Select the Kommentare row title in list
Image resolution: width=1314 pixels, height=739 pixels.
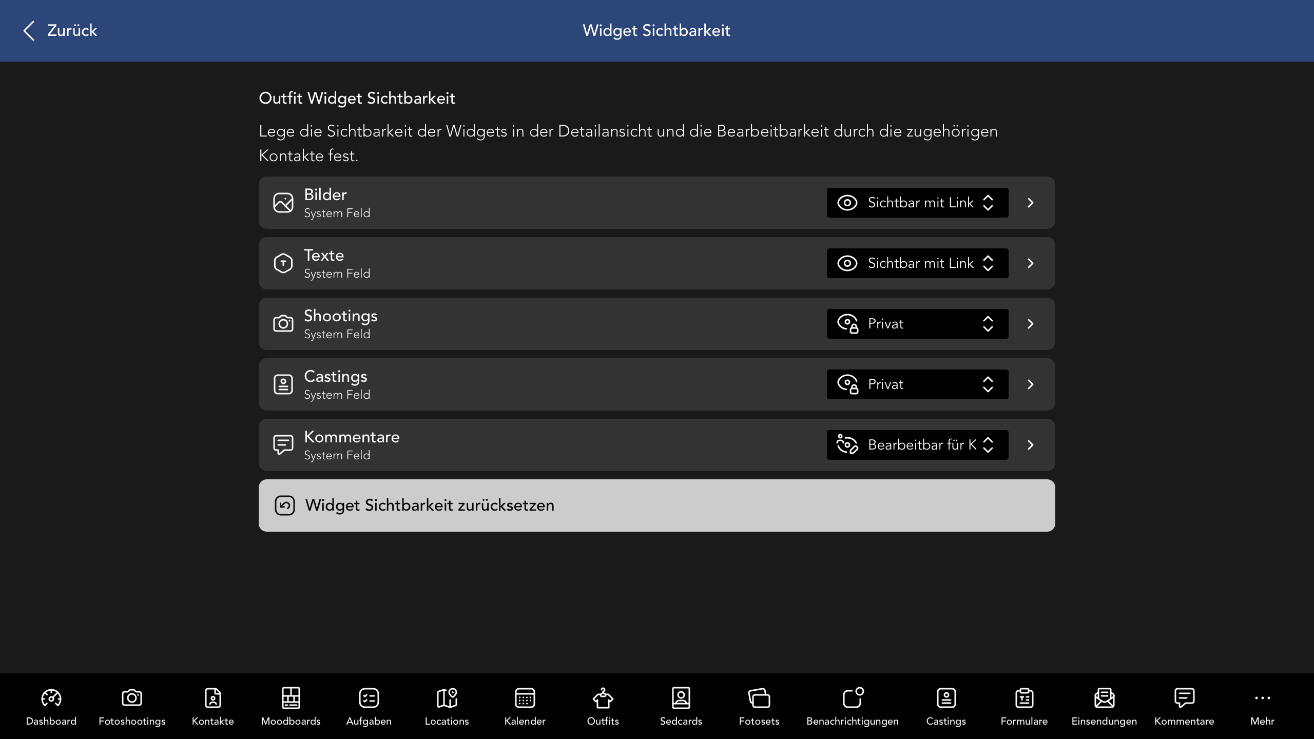pyautogui.click(x=352, y=437)
